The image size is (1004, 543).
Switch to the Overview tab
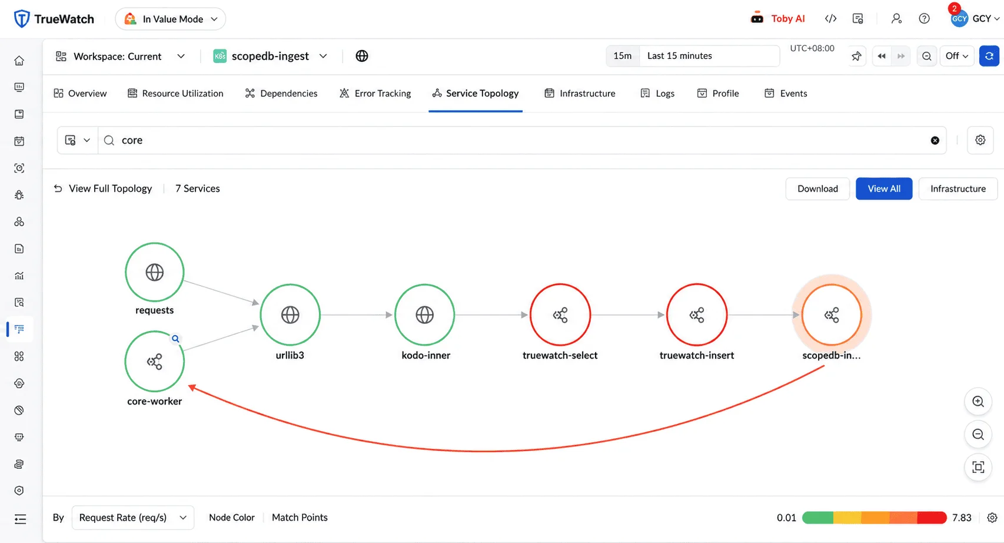(x=80, y=93)
